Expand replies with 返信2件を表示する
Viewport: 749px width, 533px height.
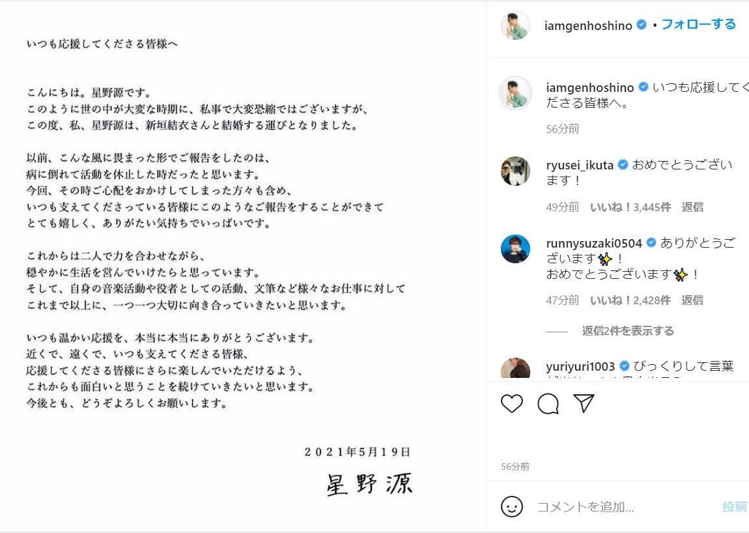(628, 331)
